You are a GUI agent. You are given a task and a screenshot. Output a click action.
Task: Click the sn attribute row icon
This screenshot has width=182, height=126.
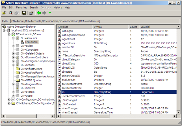click(60, 92)
